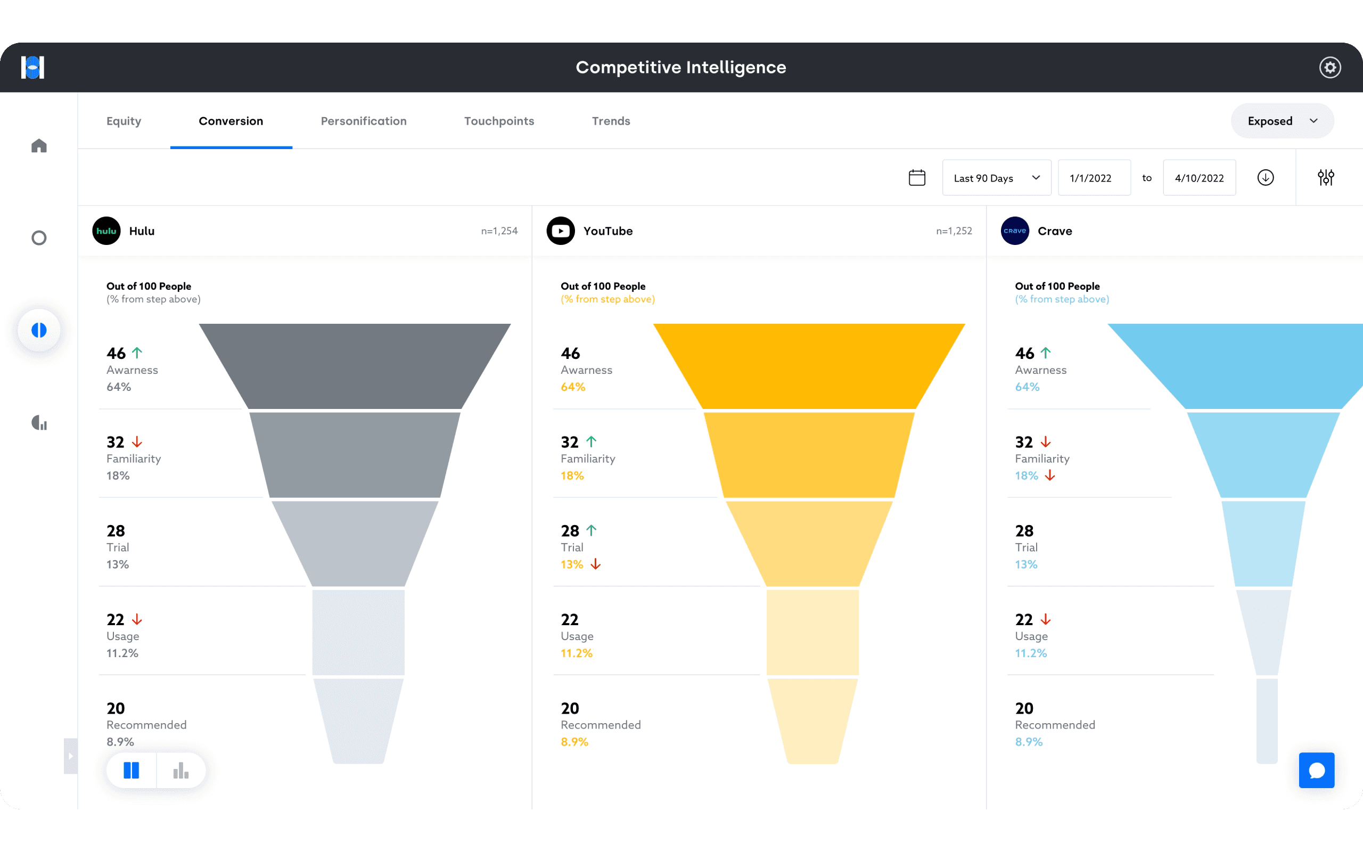This screenshot has width=1363, height=852.
Task: Expand the collapsed sidebar arrow handle
Action: [x=70, y=756]
